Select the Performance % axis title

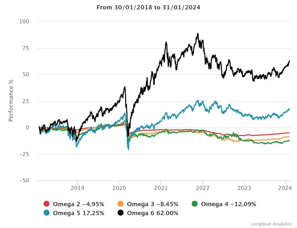[x=11, y=101]
